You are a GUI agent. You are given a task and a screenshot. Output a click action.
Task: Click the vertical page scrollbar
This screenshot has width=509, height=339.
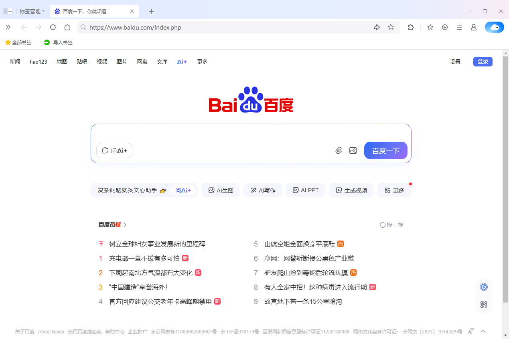[x=505, y=180]
